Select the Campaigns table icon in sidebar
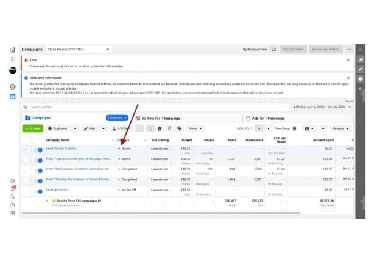The width and height of the screenshot is (372, 263). tap(12, 97)
